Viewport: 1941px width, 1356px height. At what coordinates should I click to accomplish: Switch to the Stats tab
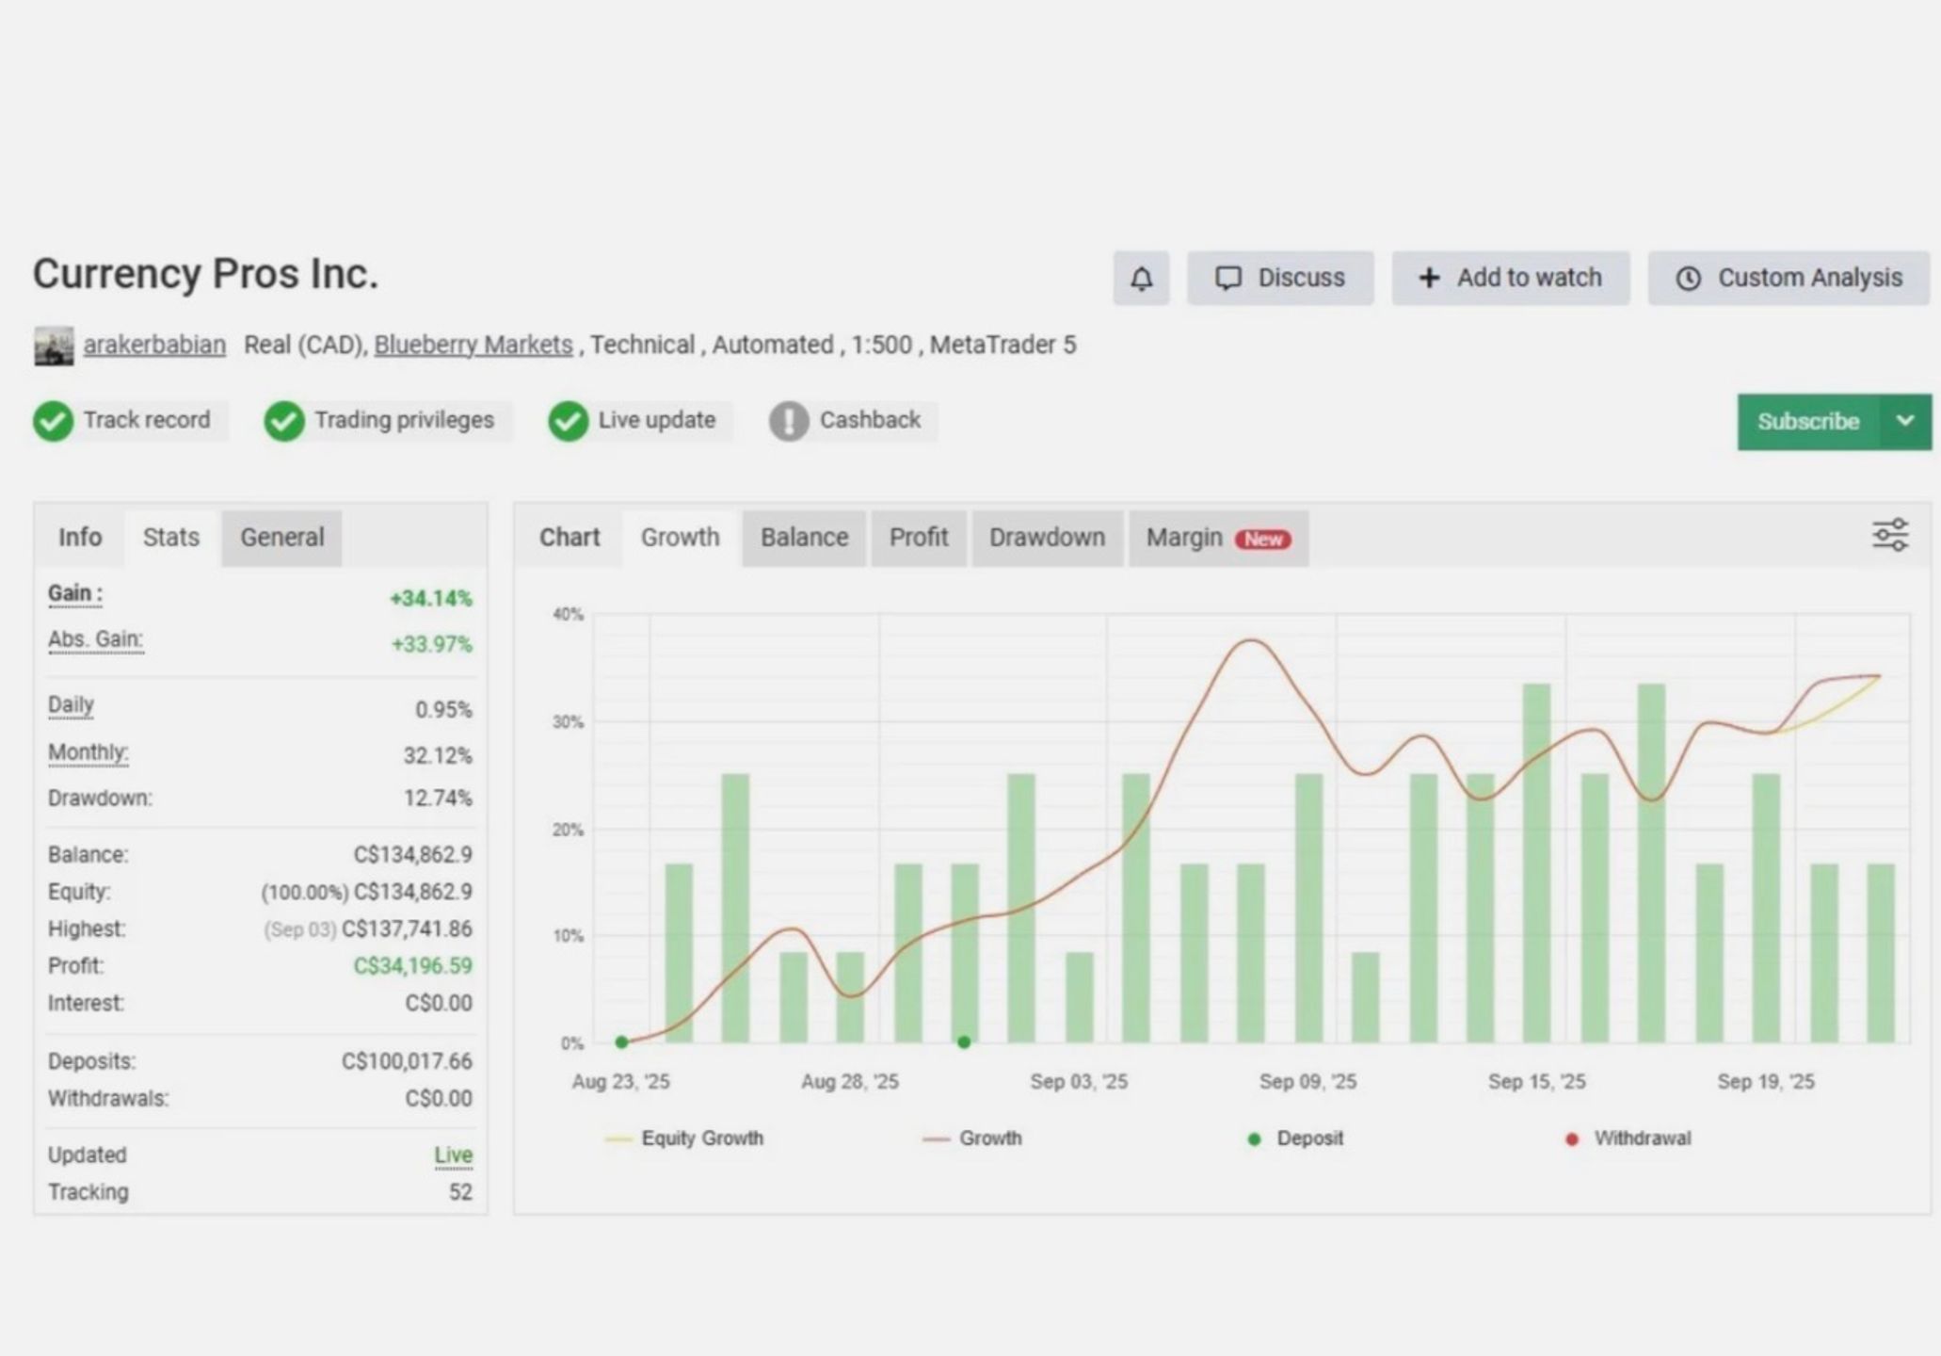point(171,538)
